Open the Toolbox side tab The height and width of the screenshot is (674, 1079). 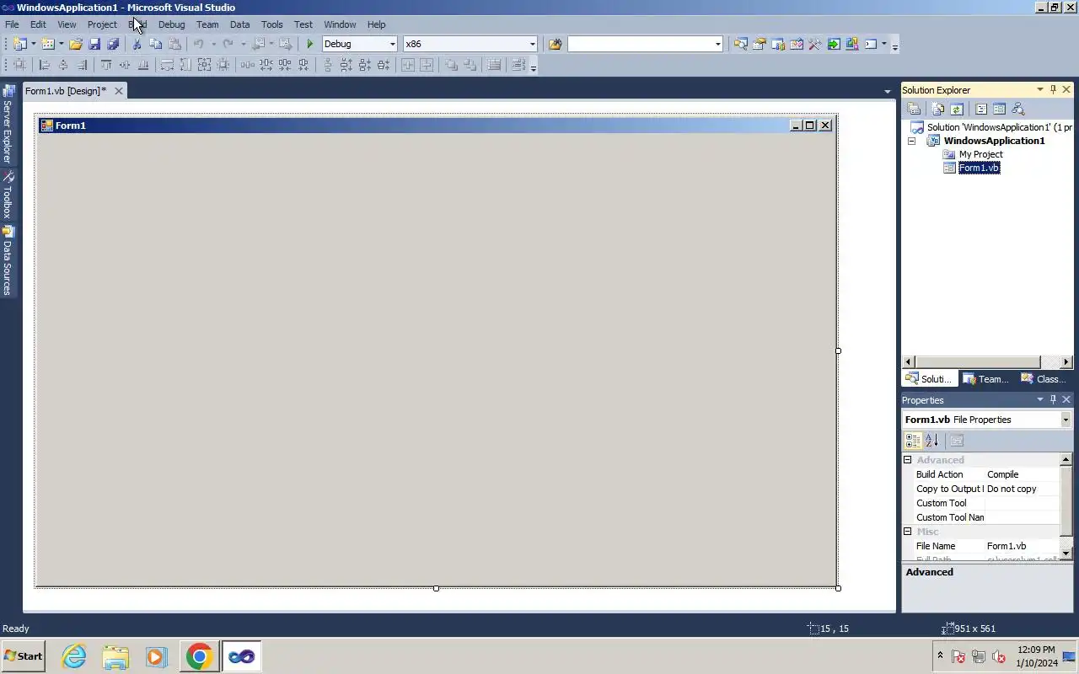coord(8,195)
